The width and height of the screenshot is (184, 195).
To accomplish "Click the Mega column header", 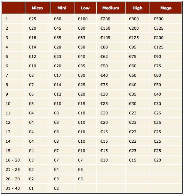I will tap(166, 8).
